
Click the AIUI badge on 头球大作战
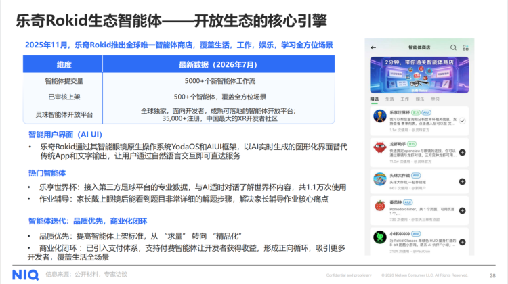click(416, 176)
